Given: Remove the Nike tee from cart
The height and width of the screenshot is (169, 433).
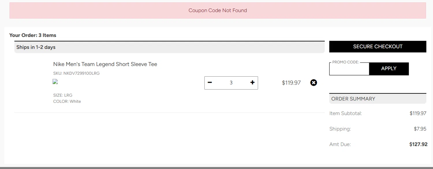Looking at the screenshot, I should 313,83.
